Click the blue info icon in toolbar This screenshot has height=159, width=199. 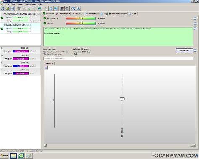79,9
